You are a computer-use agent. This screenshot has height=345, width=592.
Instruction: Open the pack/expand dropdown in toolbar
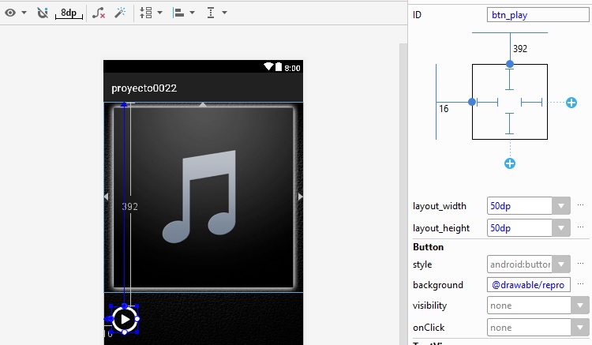(x=150, y=13)
